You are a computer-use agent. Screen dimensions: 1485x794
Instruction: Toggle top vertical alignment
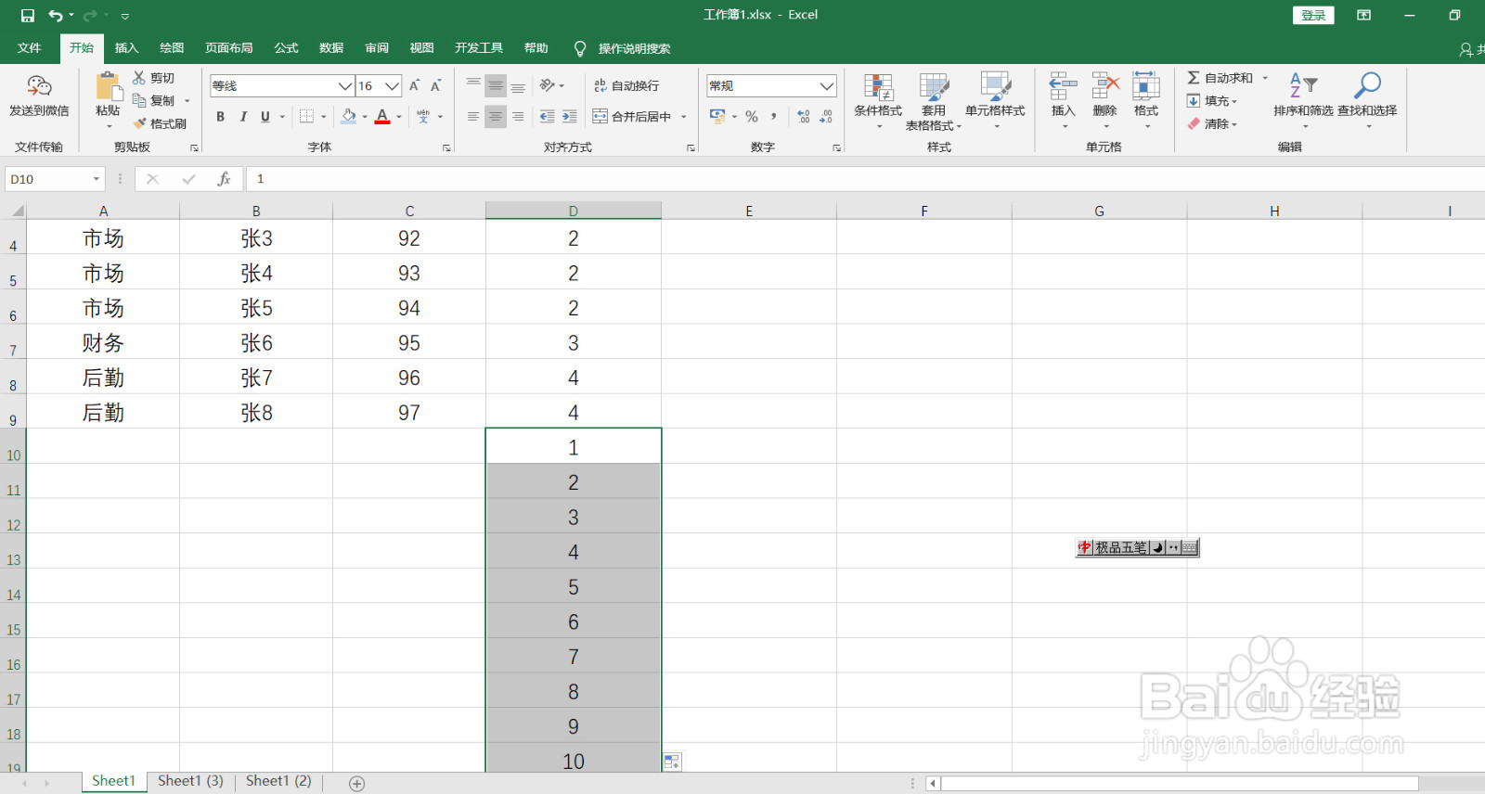473,85
